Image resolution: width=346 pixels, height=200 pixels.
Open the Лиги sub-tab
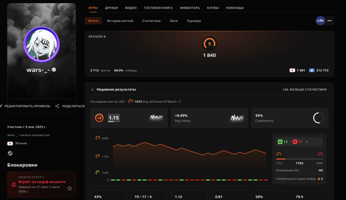coord(174,21)
